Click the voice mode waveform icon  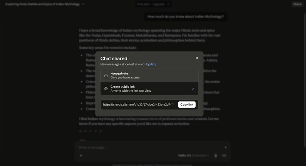tap(224, 155)
